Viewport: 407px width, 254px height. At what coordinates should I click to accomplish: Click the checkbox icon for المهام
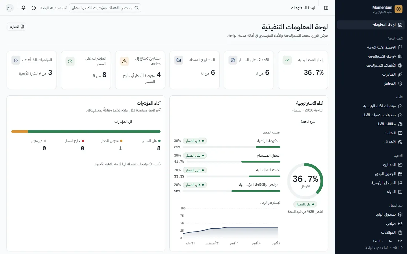pyautogui.click(x=400, y=192)
